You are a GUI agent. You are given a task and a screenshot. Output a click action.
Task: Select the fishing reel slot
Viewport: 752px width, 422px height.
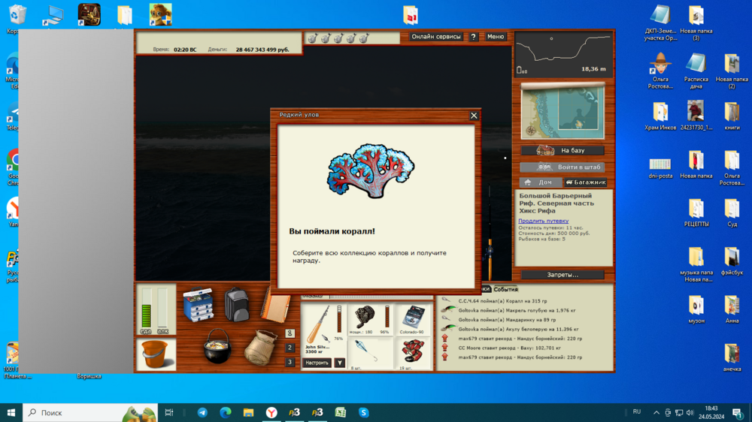click(365, 318)
